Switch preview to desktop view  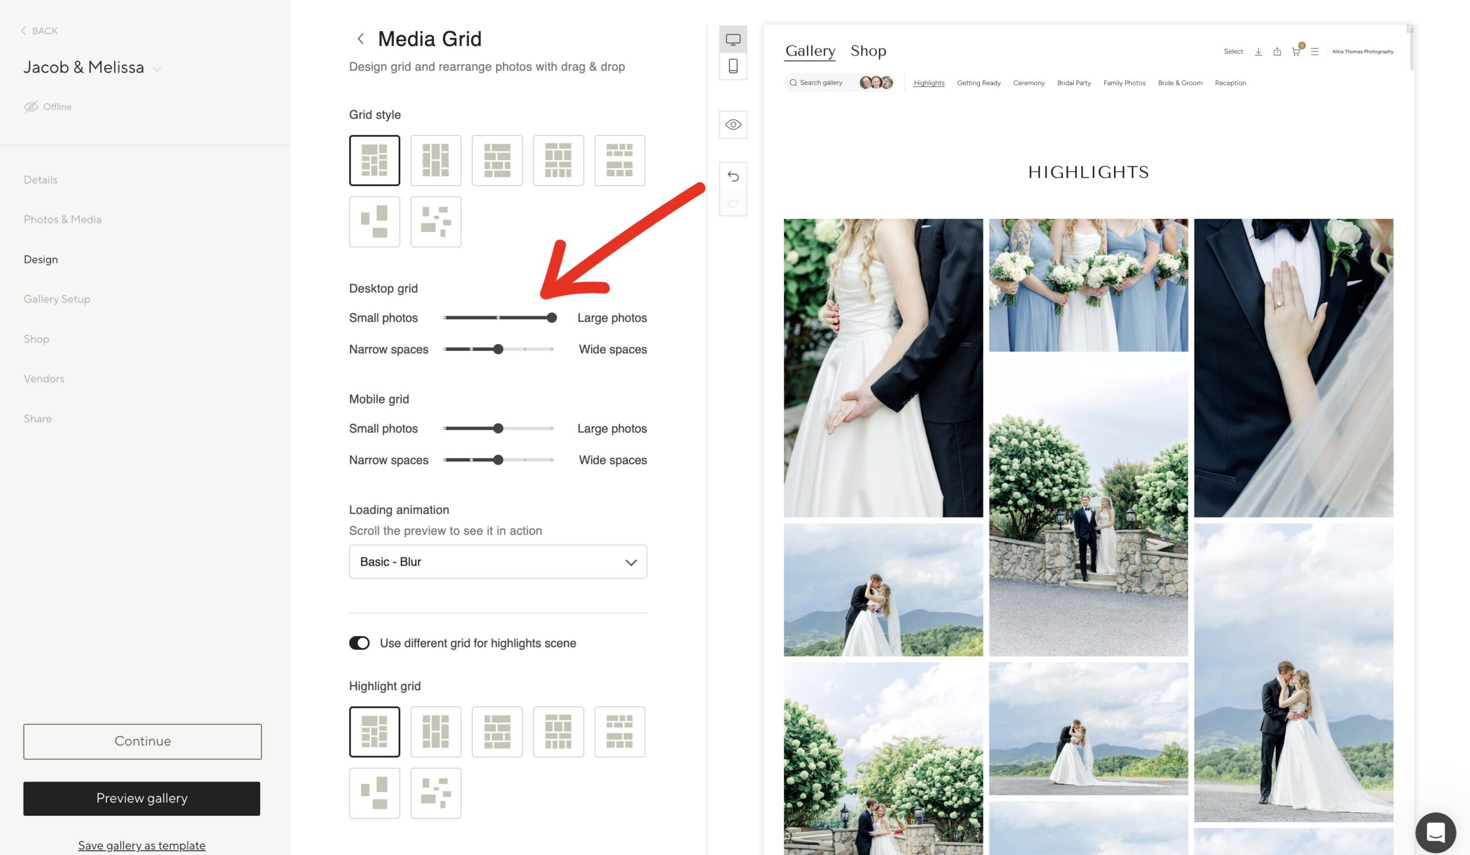[x=733, y=39]
